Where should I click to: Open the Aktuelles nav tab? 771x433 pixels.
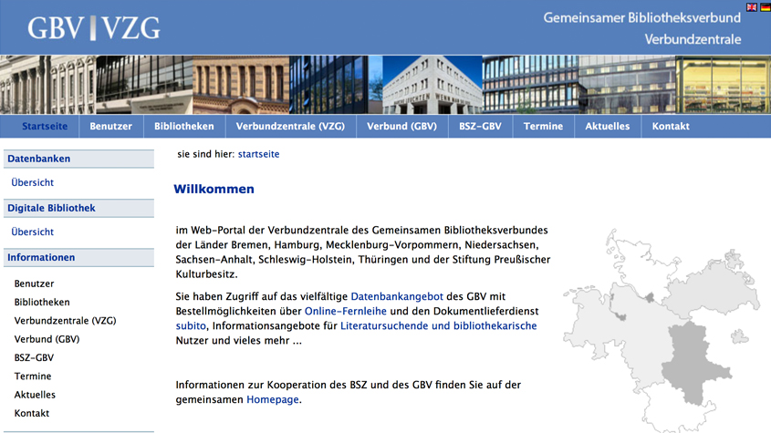pyautogui.click(x=608, y=127)
